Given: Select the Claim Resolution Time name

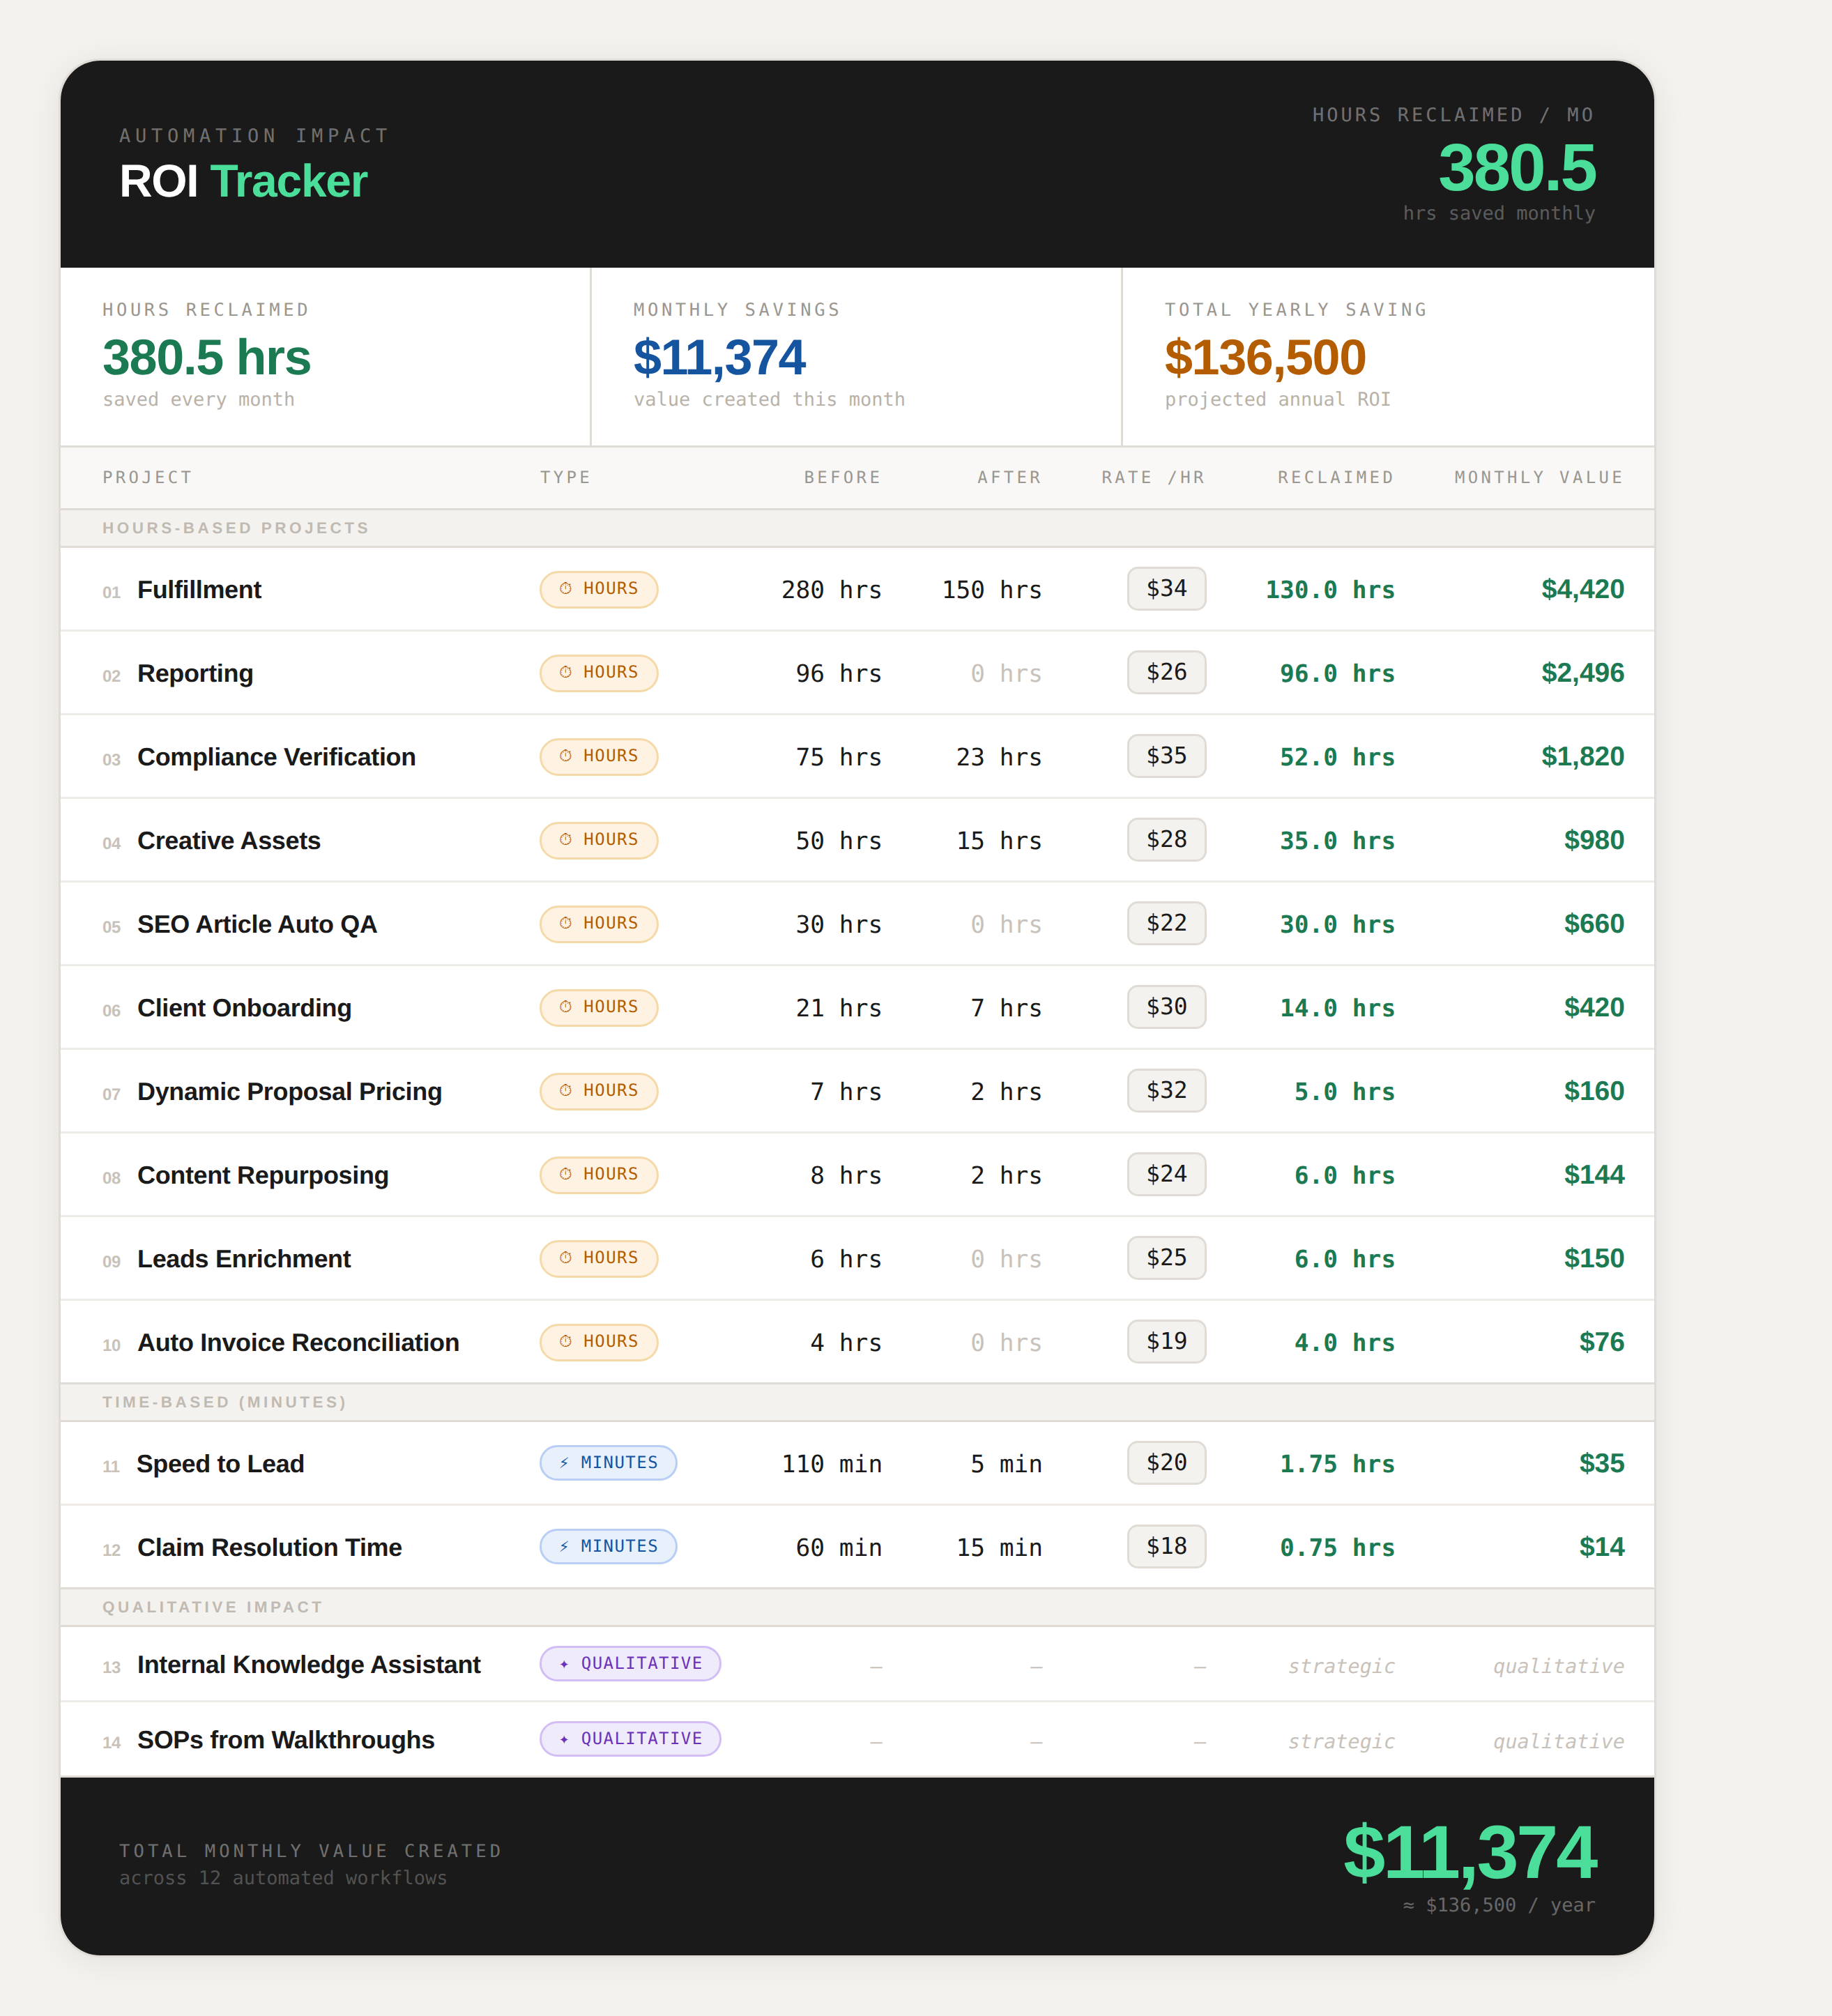Looking at the screenshot, I should pyautogui.click(x=269, y=1548).
